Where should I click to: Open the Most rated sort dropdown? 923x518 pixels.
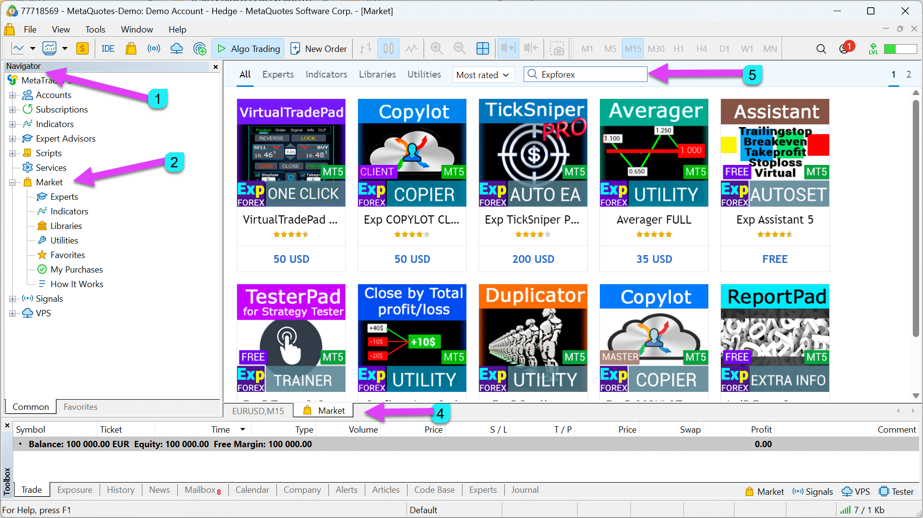click(482, 75)
